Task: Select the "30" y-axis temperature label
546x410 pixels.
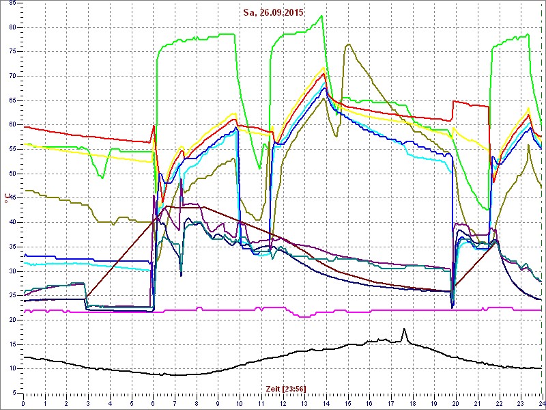Action: pos(12,271)
